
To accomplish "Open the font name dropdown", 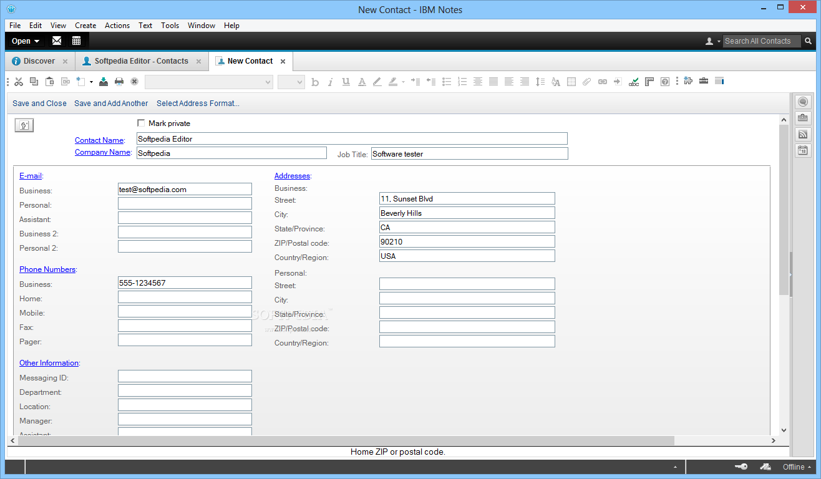I will click(x=209, y=82).
